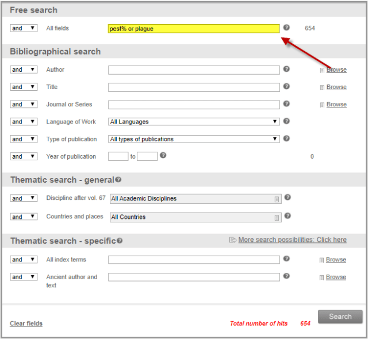Click the yellow All fields search box

(x=194, y=28)
